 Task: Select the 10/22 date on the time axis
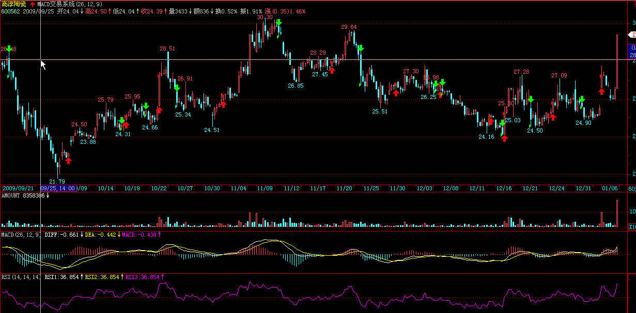[x=159, y=188]
